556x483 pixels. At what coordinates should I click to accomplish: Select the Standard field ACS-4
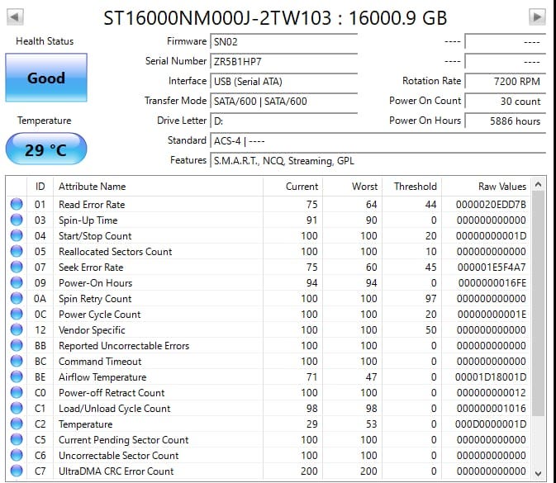click(x=378, y=141)
